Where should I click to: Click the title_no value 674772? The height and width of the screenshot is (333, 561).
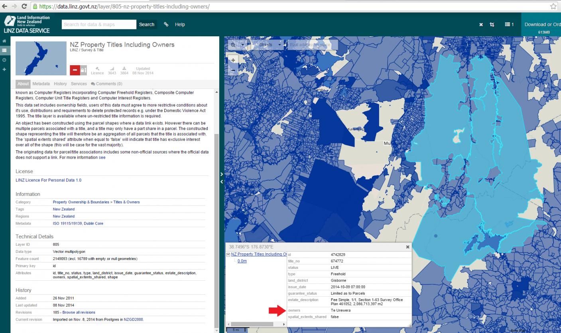coord(337,261)
